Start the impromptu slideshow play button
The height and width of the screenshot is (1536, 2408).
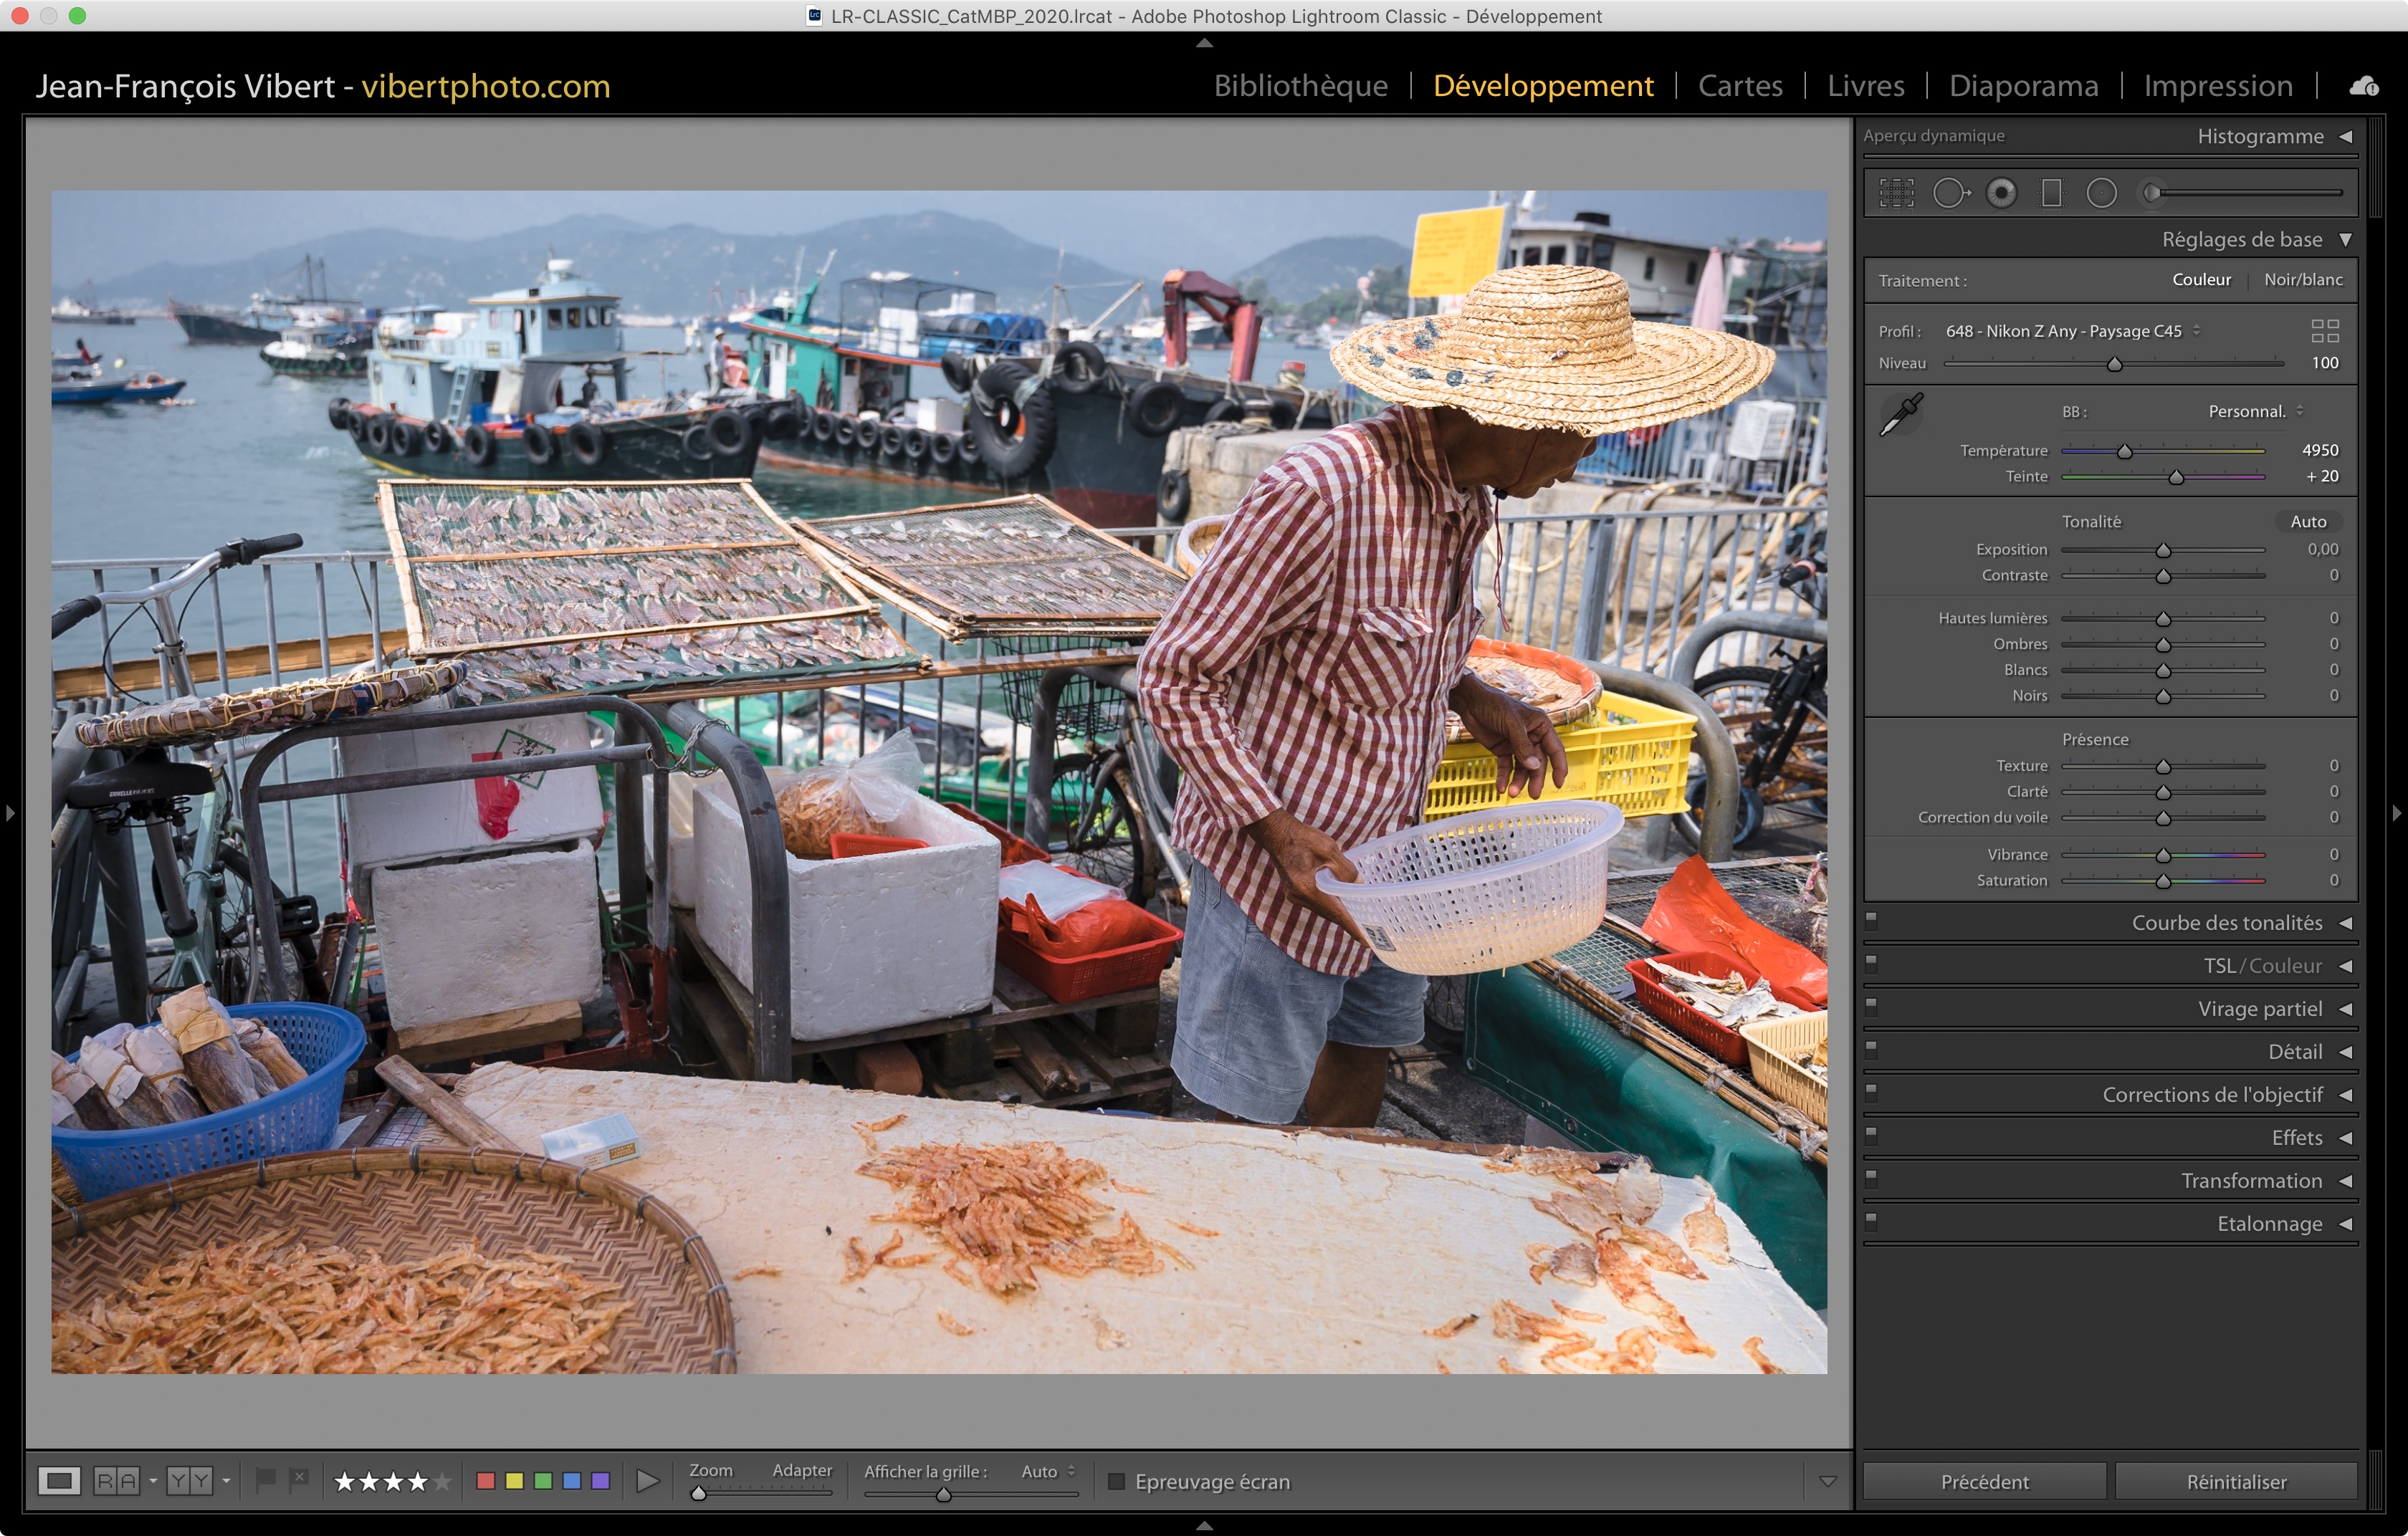[x=648, y=1480]
